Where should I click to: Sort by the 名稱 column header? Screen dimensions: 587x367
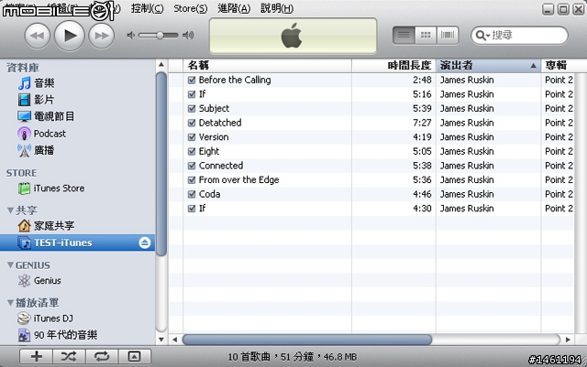pos(267,65)
